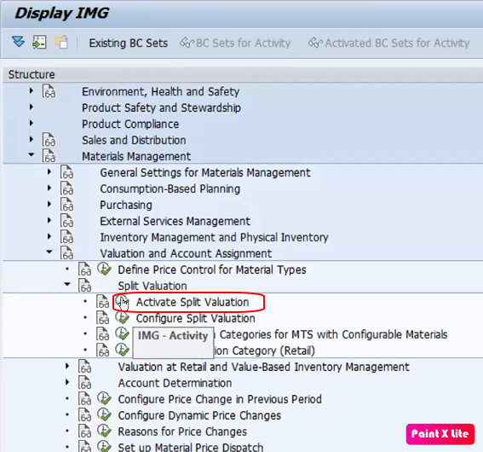The image size is (483, 452).
Task: Click the Existing BC Sets button
Action: [x=128, y=43]
